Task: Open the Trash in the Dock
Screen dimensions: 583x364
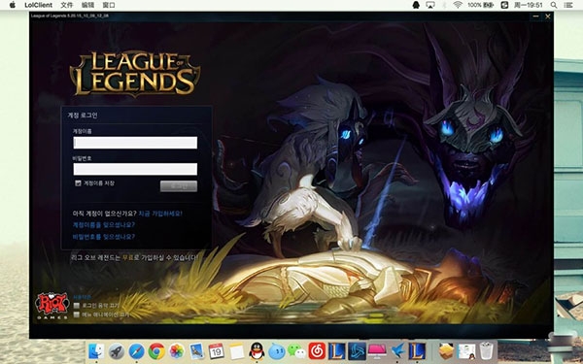Action: point(487,351)
